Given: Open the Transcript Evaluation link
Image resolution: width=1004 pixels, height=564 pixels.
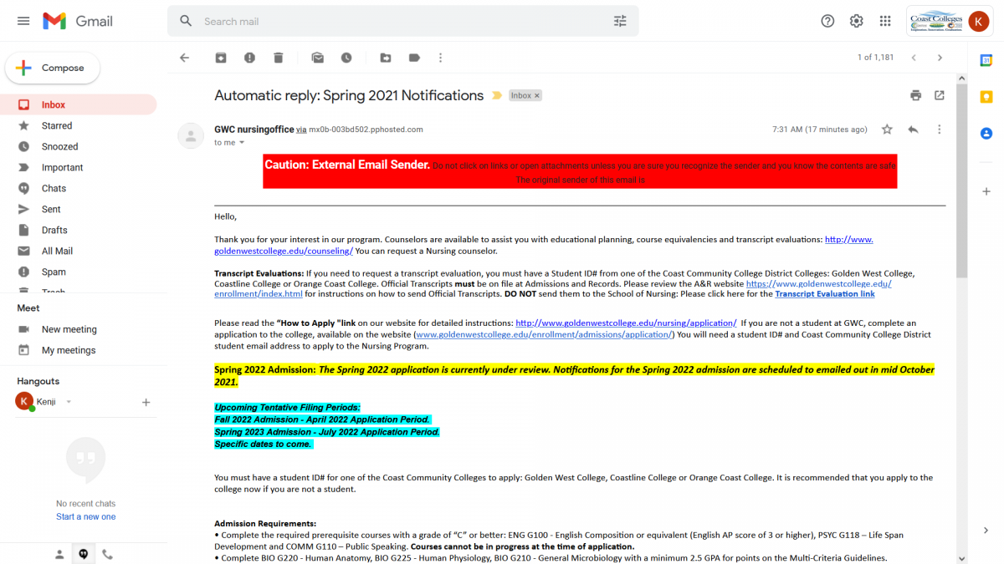Looking at the screenshot, I should point(825,294).
